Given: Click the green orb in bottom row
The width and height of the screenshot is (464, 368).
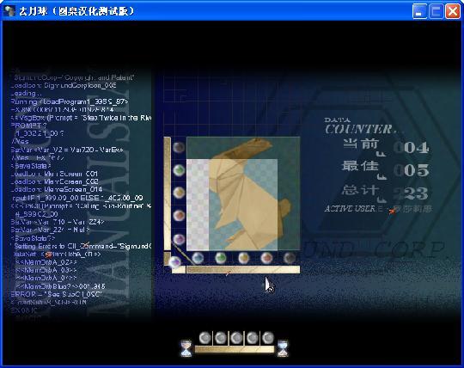Looking at the screenshot, I should point(221,258).
